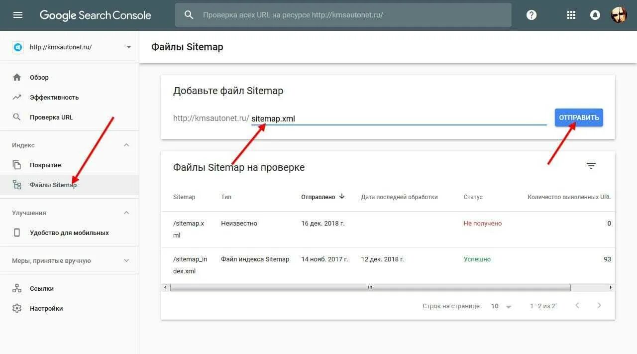637x354 pixels.
Task: Open Удобство для мобильных
Action: coord(69,233)
